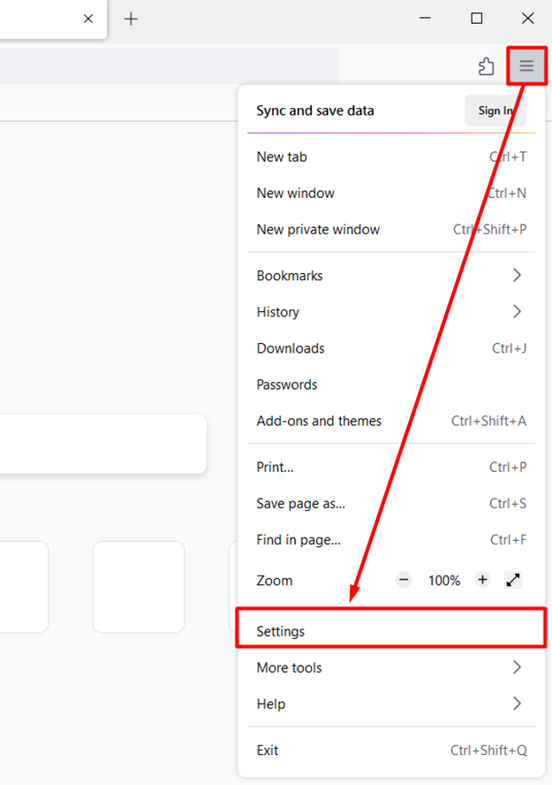Click the Sign In button
Viewport: 552px width, 785px height.
click(495, 111)
